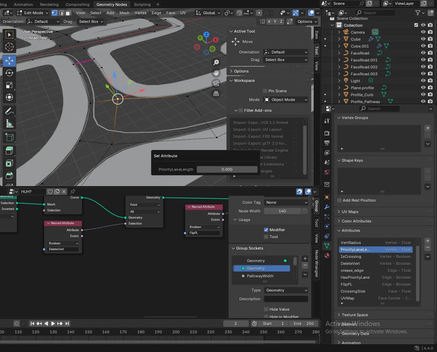Click the viewport zoom magnifier icon

(216, 62)
